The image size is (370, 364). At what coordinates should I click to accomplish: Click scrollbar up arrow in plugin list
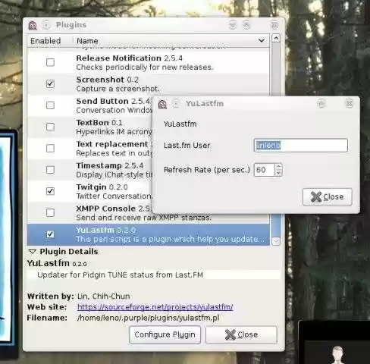(x=276, y=38)
